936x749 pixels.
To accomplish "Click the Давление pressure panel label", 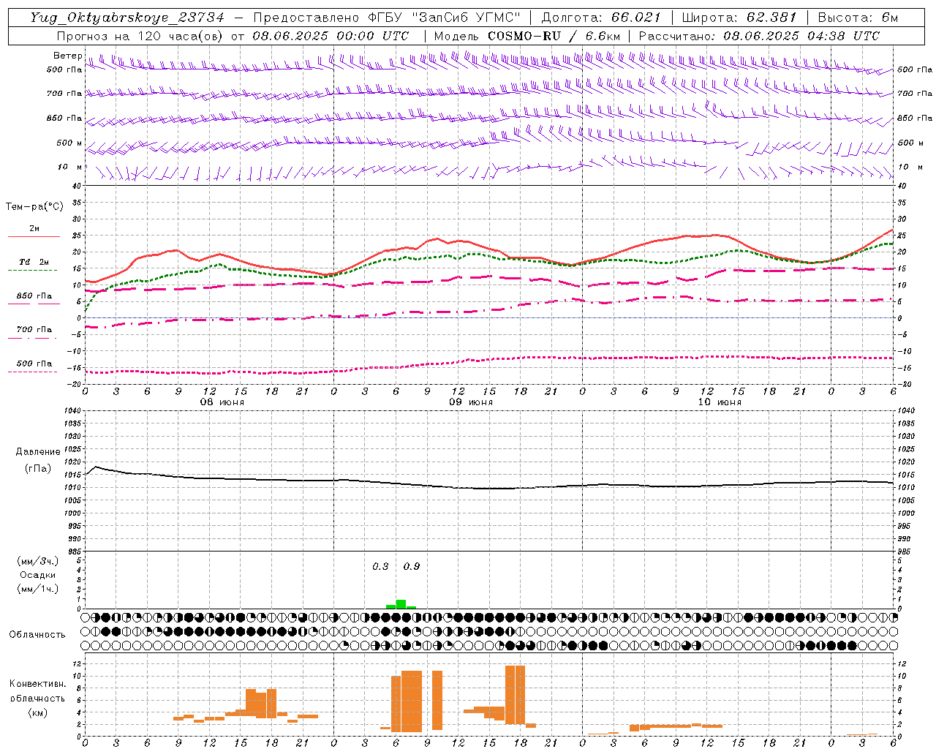I will (x=38, y=451).
